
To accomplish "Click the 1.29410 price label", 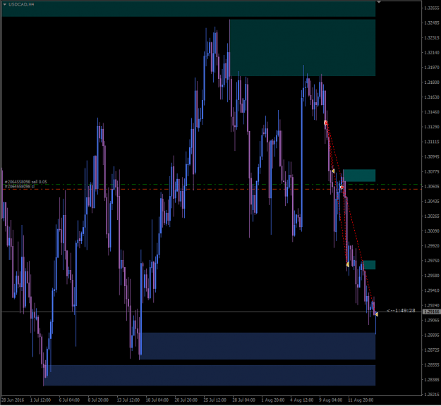I will click(x=432, y=290).
